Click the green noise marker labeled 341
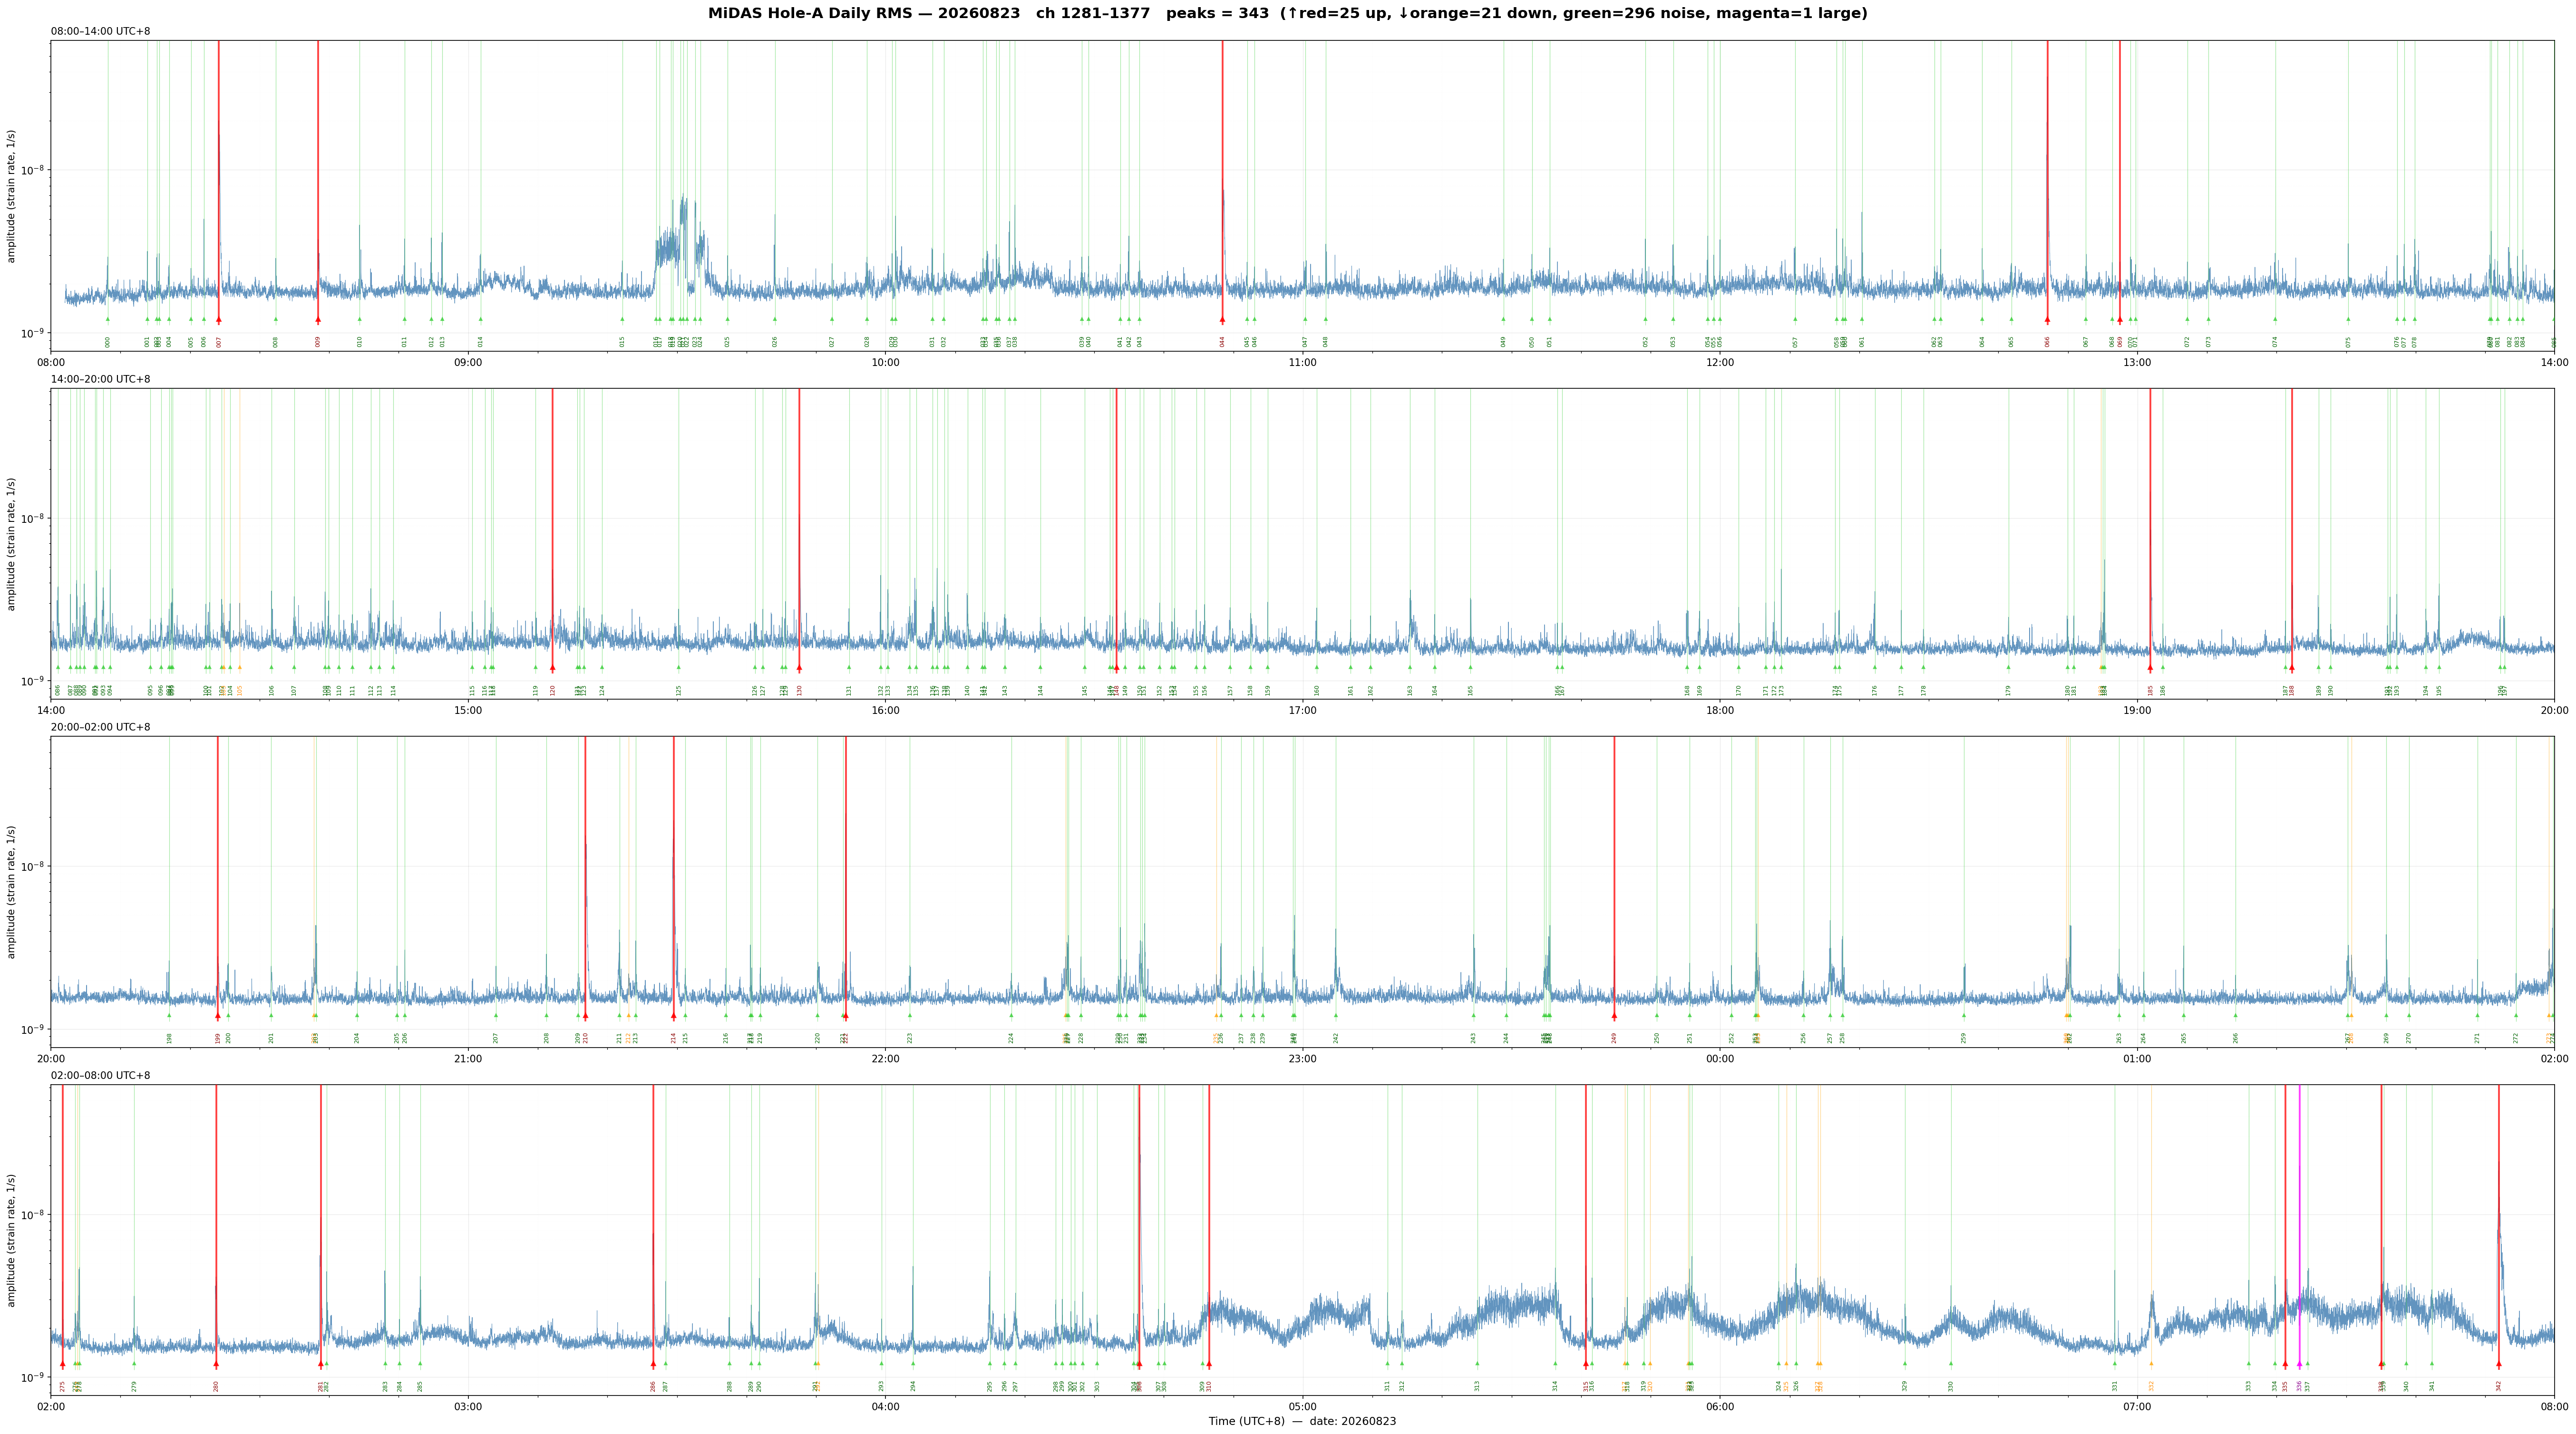The height and width of the screenshot is (1434, 2576). point(2432,1364)
